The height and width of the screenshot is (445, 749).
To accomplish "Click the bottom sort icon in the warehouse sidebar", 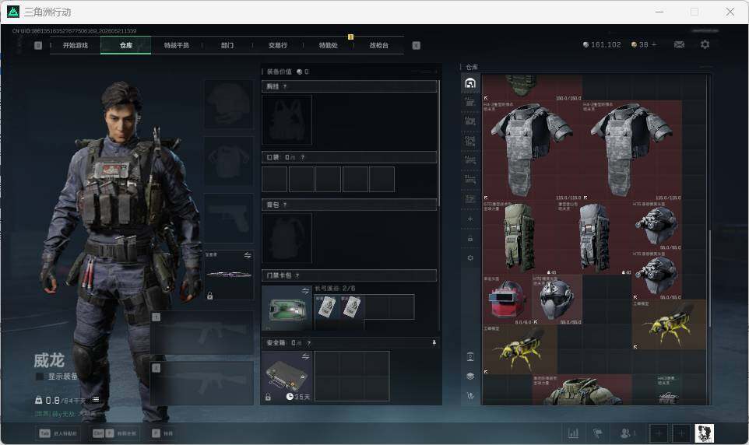I will [470, 396].
